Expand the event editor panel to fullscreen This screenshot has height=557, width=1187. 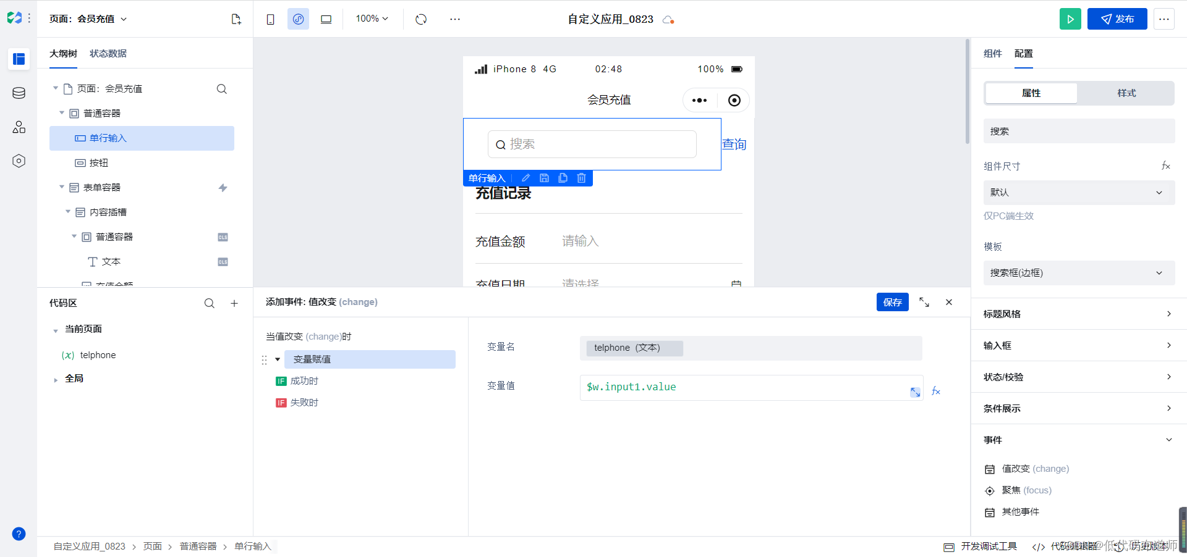924,302
